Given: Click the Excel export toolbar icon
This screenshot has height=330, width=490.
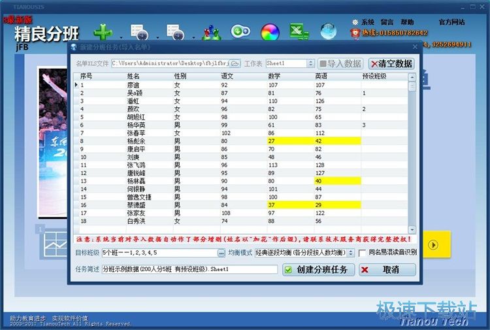Looking at the screenshot, I should [x=299, y=31].
